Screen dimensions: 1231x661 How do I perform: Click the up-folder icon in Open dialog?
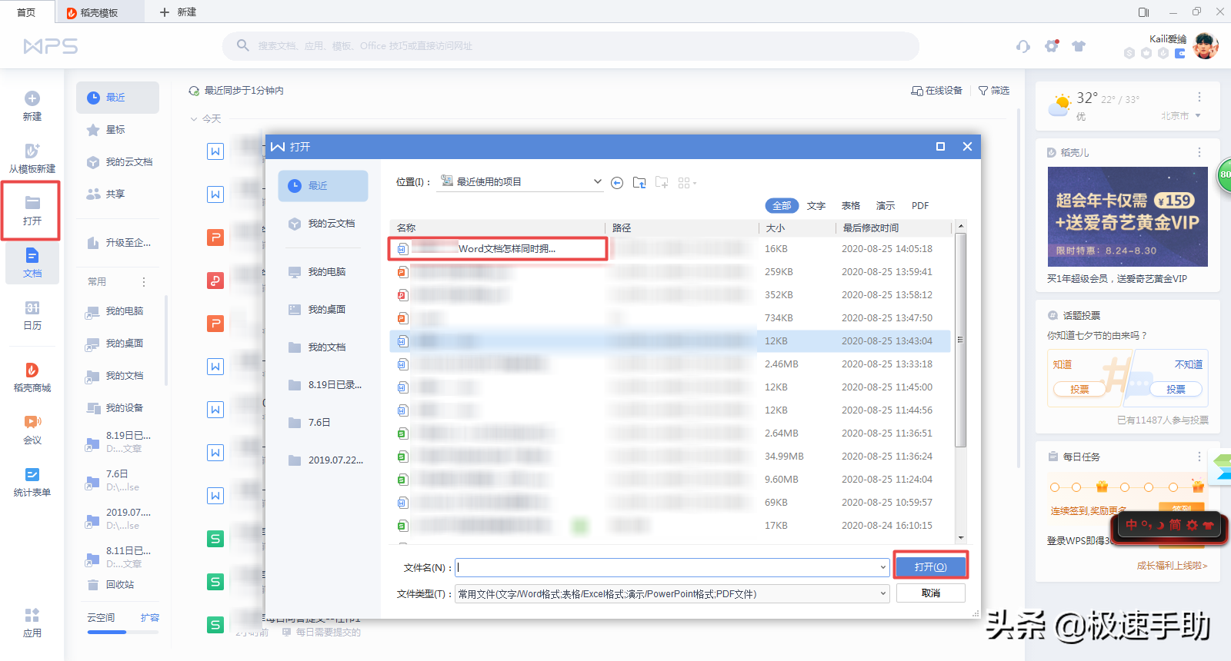(x=639, y=183)
